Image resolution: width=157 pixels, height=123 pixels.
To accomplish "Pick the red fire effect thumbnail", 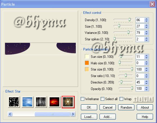I will 54,102.
